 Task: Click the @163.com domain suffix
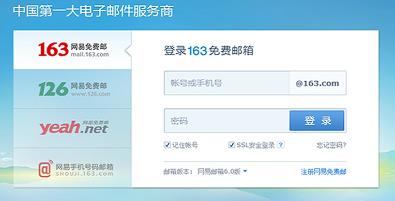[x=318, y=83]
